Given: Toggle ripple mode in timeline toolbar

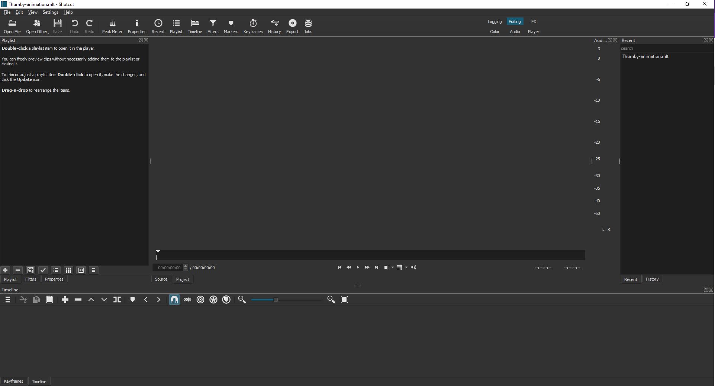Looking at the screenshot, I should coord(200,300).
